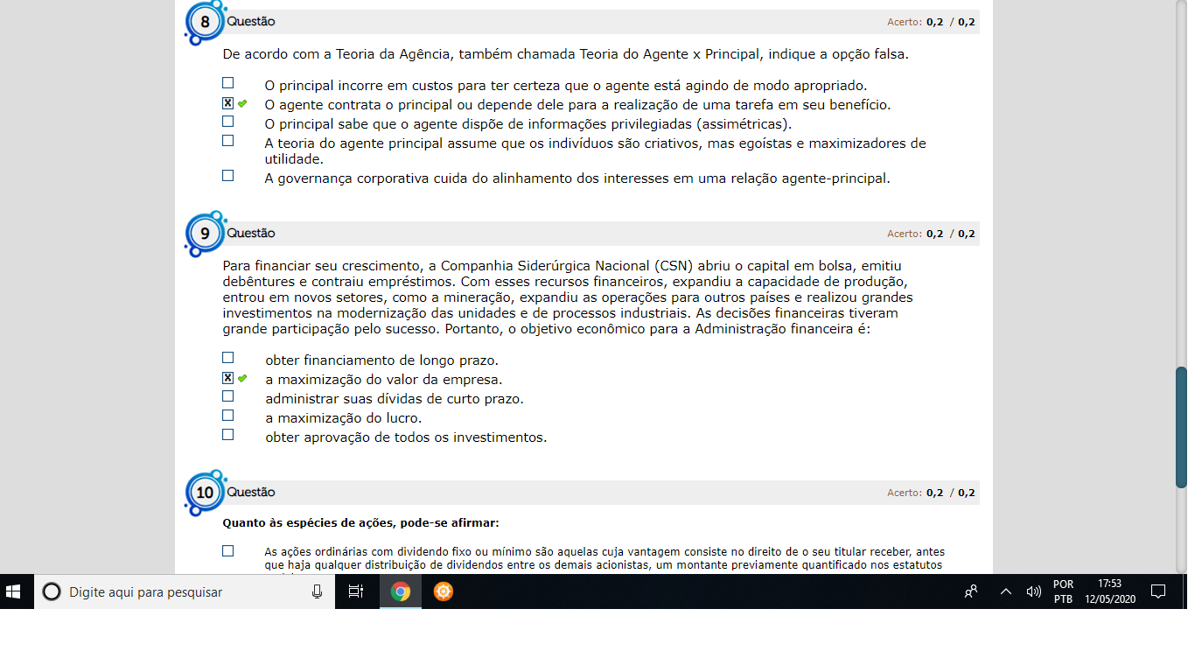This screenshot has width=1195, height=672.
Task: Open the clock showing 17:53
Action: click(x=1109, y=591)
